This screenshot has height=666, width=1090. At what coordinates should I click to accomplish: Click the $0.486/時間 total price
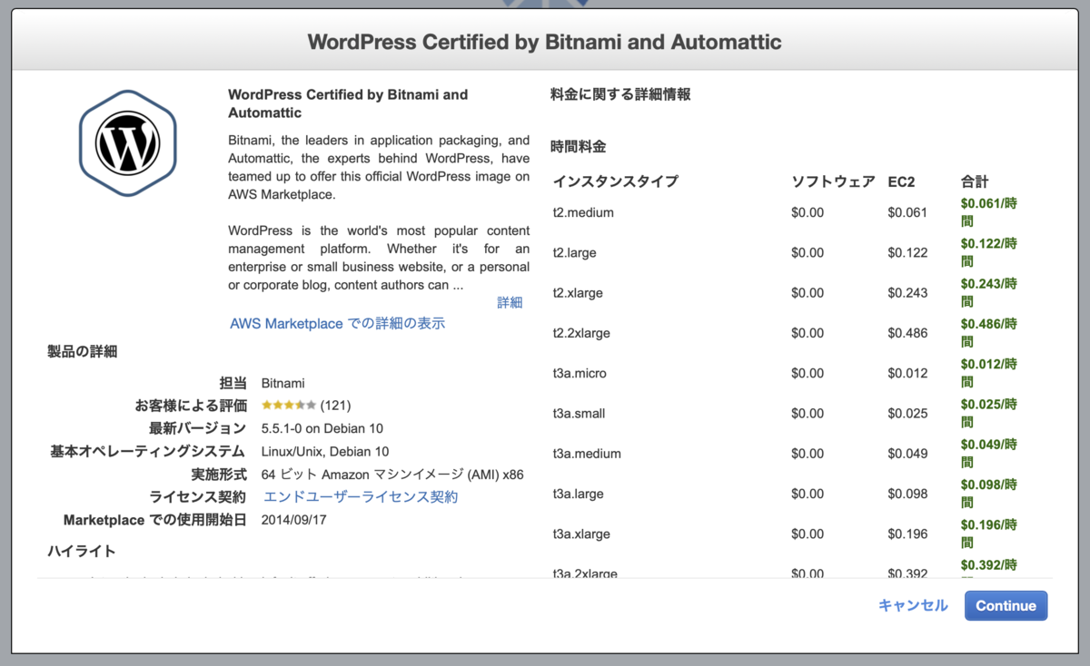click(x=989, y=332)
